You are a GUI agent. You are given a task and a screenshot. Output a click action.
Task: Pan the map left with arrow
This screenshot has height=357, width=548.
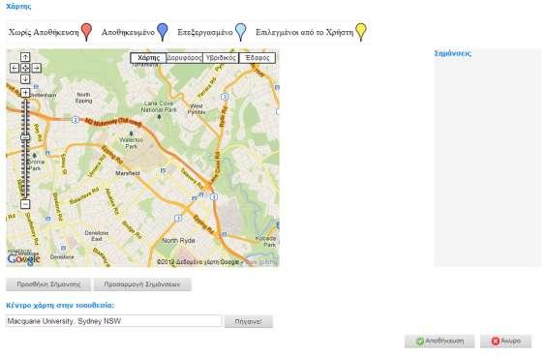pyautogui.click(x=15, y=68)
